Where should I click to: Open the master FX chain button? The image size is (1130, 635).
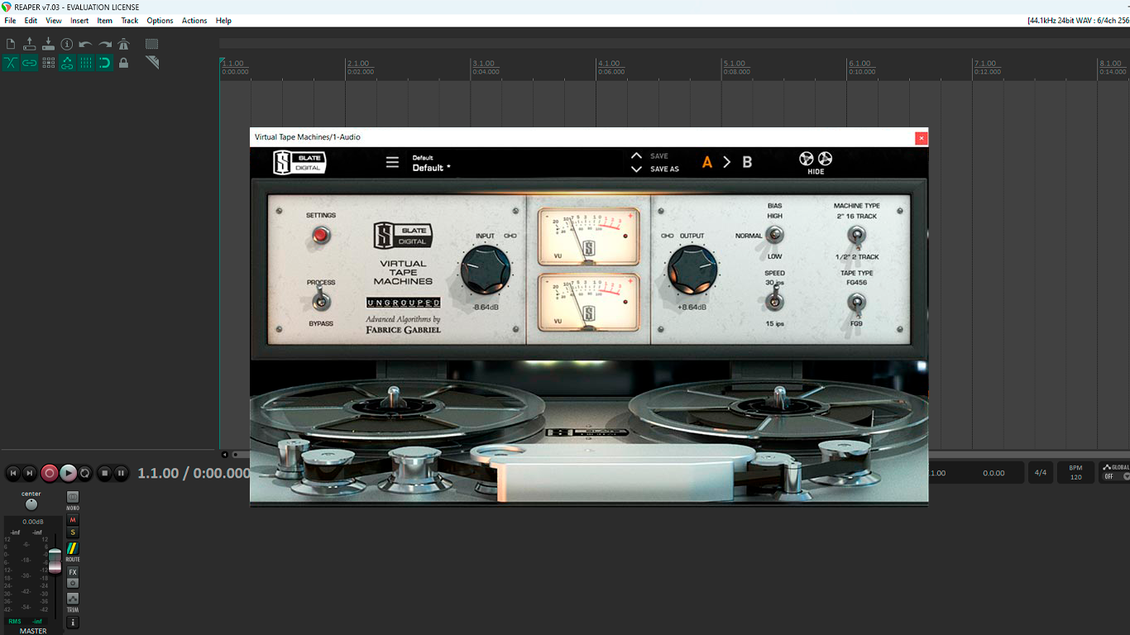click(x=73, y=572)
